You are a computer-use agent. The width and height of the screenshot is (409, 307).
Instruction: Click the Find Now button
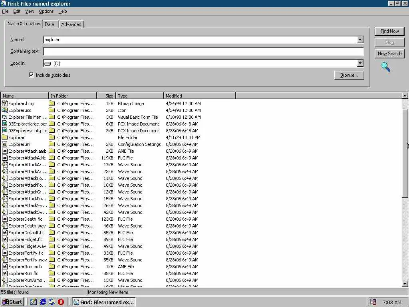click(389, 31)
